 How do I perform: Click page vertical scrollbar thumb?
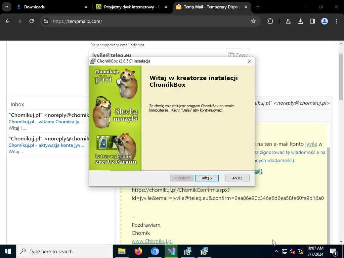coord(341,77)
